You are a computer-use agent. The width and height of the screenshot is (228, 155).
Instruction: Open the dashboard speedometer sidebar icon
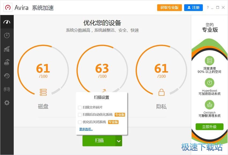pos(7,22)
